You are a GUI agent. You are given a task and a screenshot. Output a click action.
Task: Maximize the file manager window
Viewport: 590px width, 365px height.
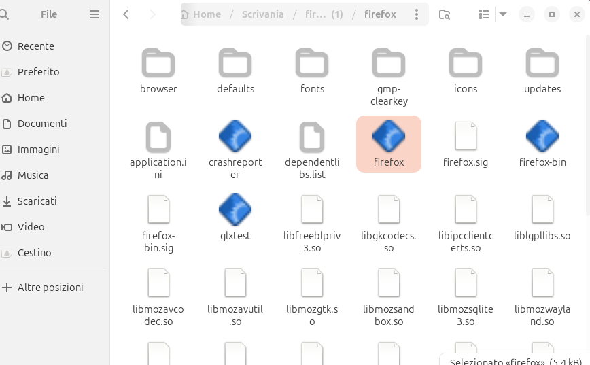coord(552,15)
